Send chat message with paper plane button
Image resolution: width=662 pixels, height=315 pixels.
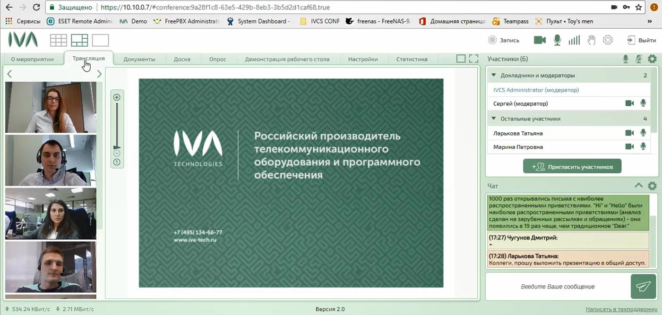pyautogui.click(x=643, y=287)
